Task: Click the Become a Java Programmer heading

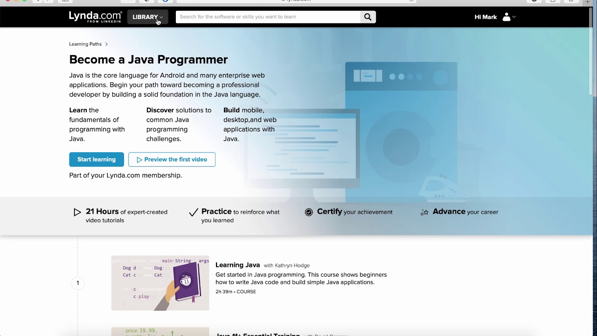Action: click(x=148, y=59)
